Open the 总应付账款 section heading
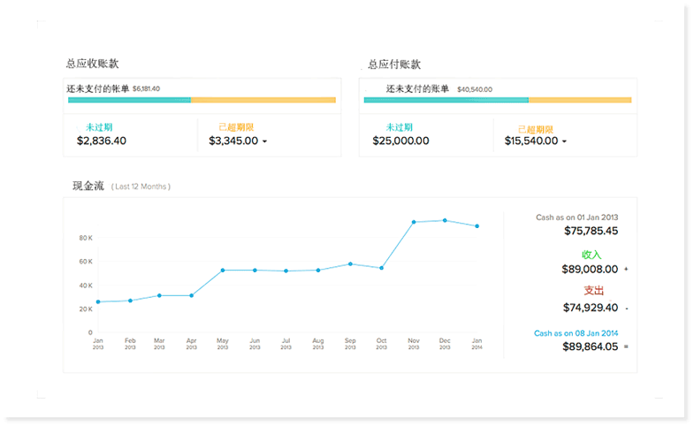This screenshot has width=694, height=427. tap(393, 65)
